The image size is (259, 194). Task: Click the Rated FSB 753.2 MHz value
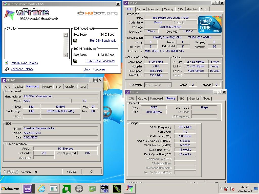156,75
